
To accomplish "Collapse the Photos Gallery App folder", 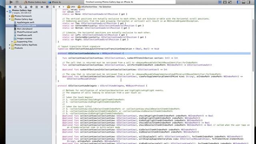I will pos(10,19).
